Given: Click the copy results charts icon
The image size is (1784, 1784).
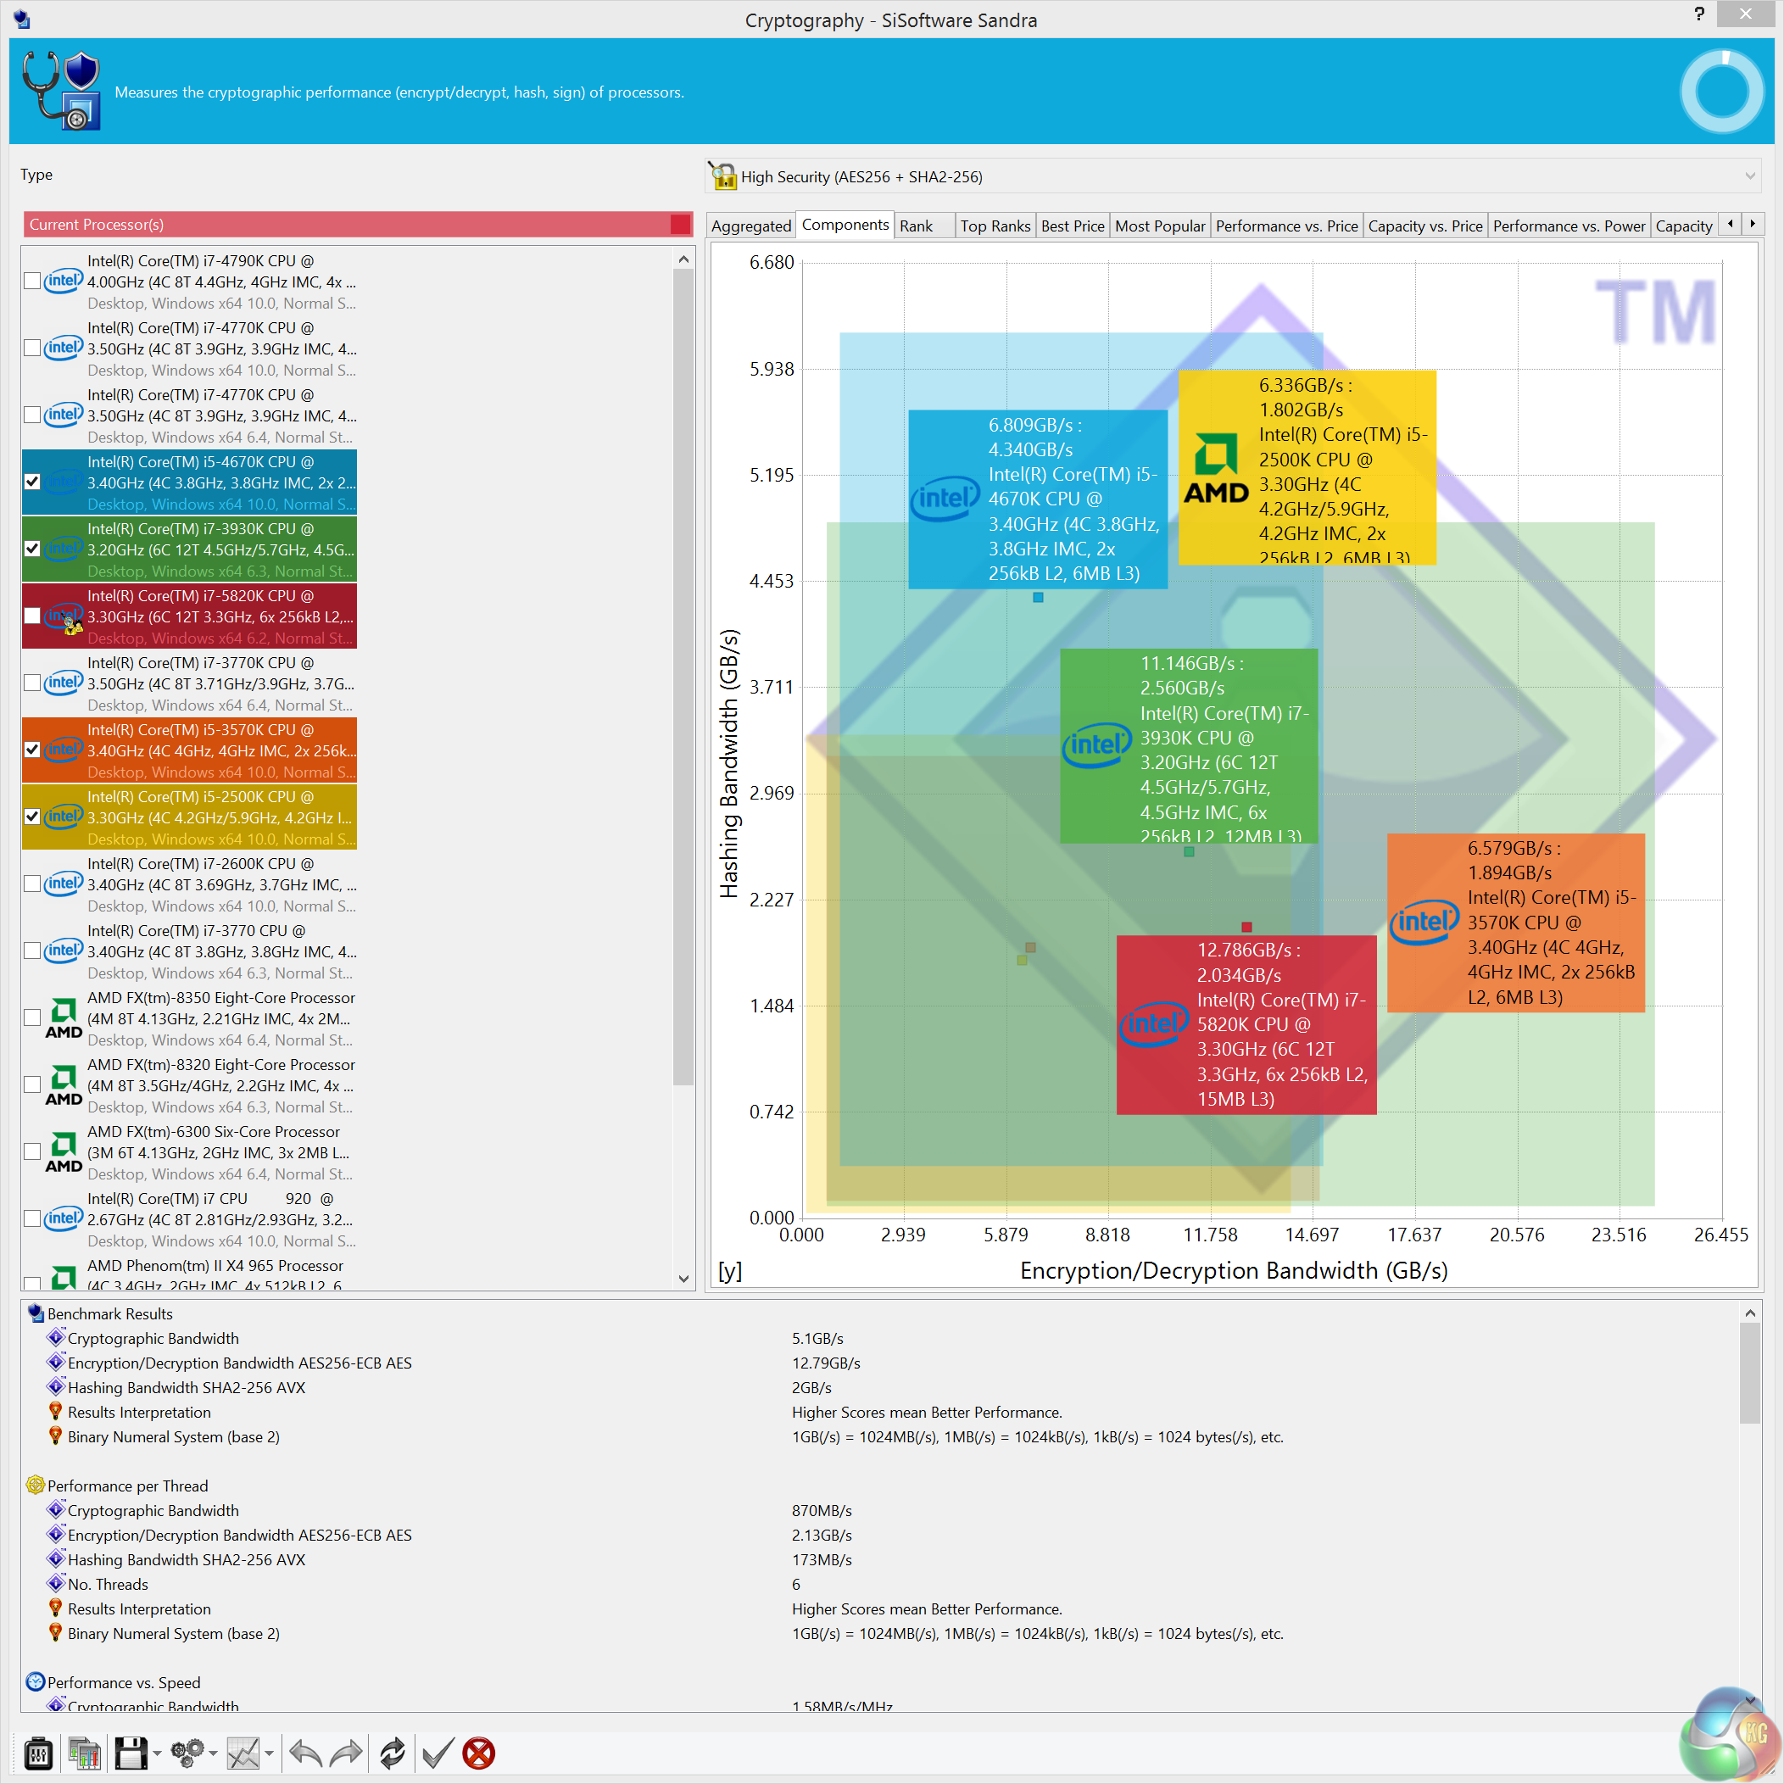Looking at the screenshot, I should [84, 1753].
